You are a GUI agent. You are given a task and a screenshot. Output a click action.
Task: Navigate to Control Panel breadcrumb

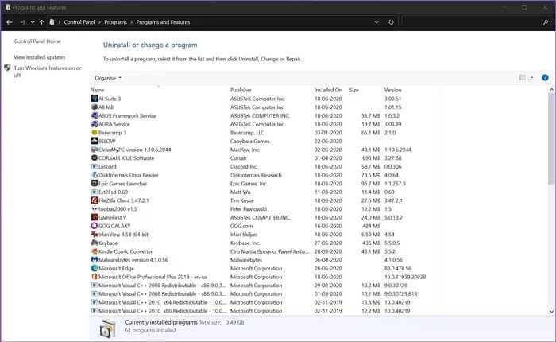(x=79, y=22)
